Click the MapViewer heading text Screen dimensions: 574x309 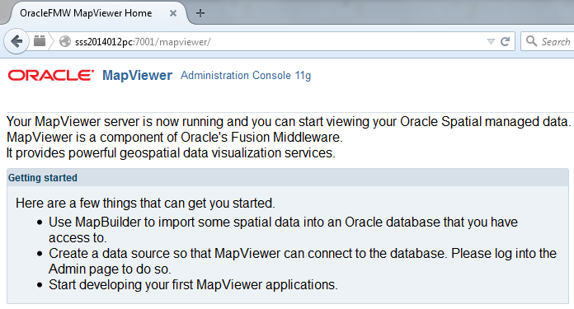point(137,75)
